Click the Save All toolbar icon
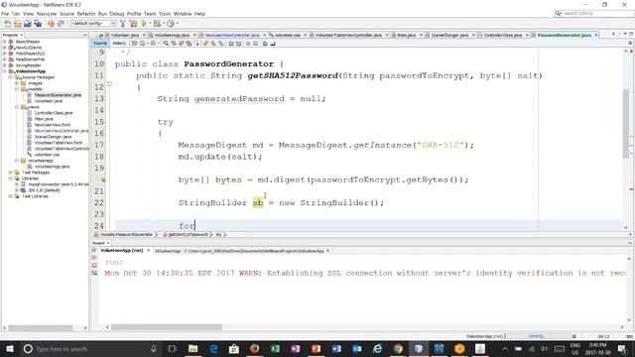Image resolution: width=635 pixels, height=357 pixels. tap(38, 24)
